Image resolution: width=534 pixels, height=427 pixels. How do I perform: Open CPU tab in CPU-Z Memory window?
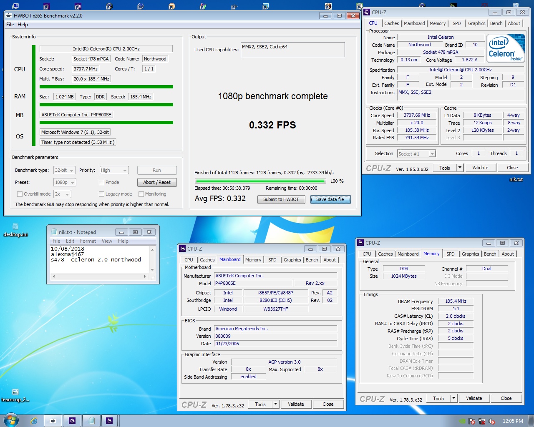pyautogui.click(x=367, y=254)
